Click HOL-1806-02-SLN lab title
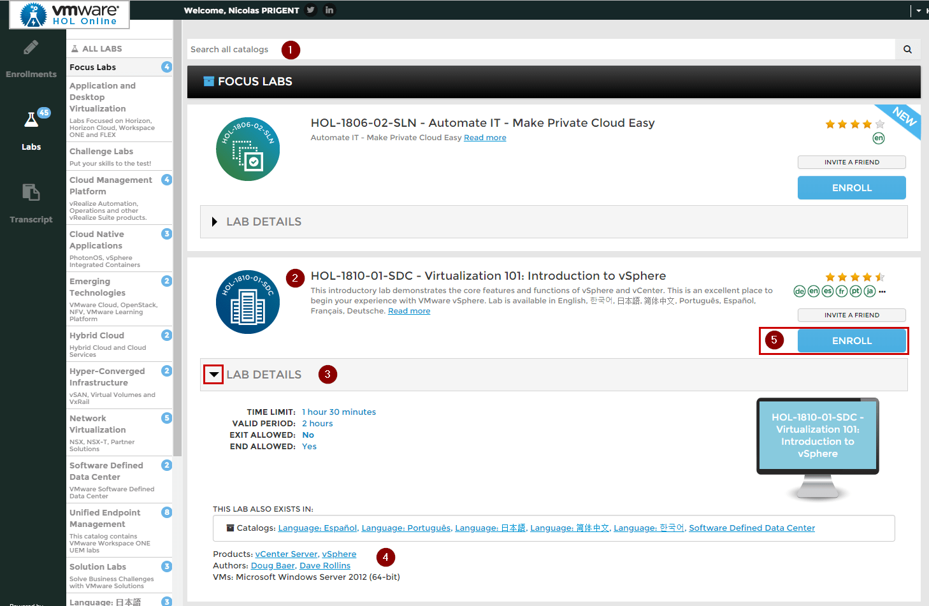Viewport: 929px width, 606px height. click(482, 123)
